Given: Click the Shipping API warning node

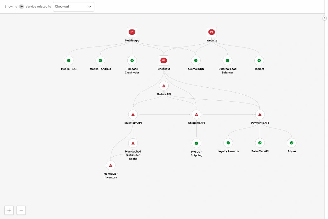Looking at the screenshot, I should [196, 115].
